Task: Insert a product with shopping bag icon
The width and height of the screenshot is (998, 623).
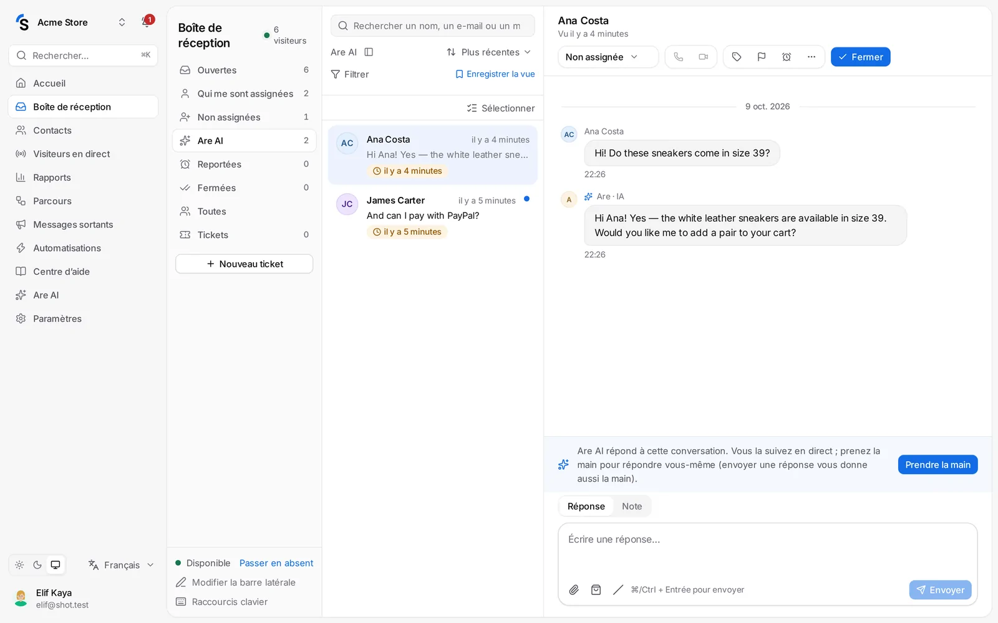Action: coord(596,589)
